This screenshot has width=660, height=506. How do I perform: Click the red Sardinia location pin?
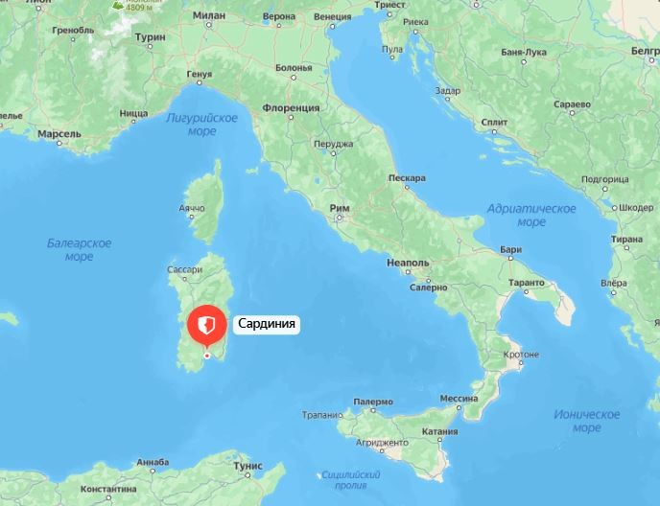point(206,326)
